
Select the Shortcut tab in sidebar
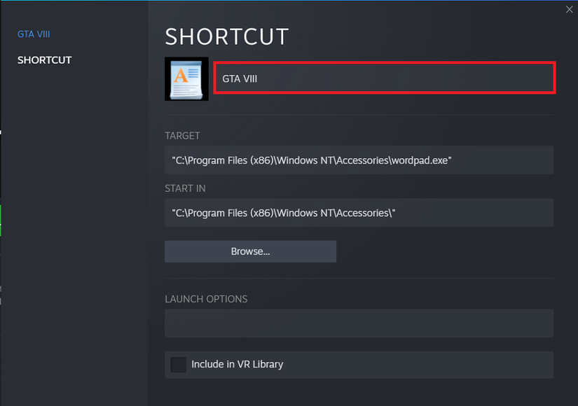(45, 60)
